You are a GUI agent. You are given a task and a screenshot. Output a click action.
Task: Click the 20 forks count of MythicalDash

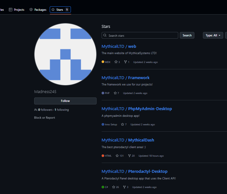[x=133, y=156]
